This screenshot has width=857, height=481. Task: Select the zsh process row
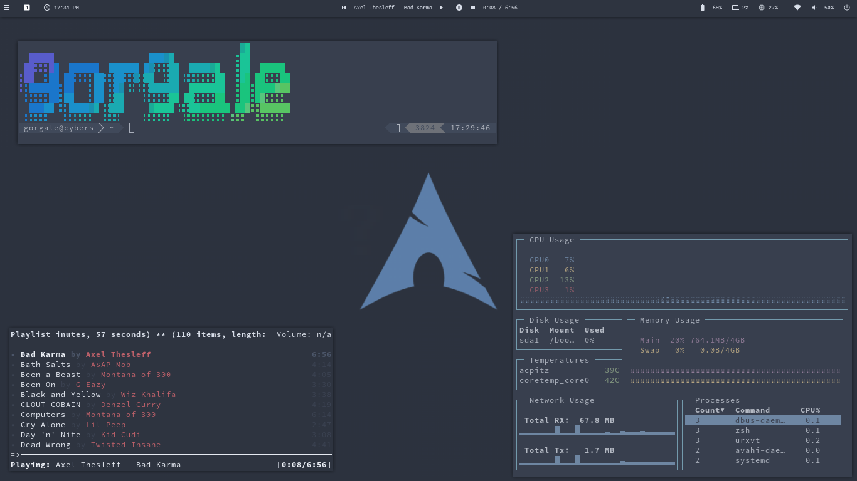pyautogui.click(x=763, y=430)
